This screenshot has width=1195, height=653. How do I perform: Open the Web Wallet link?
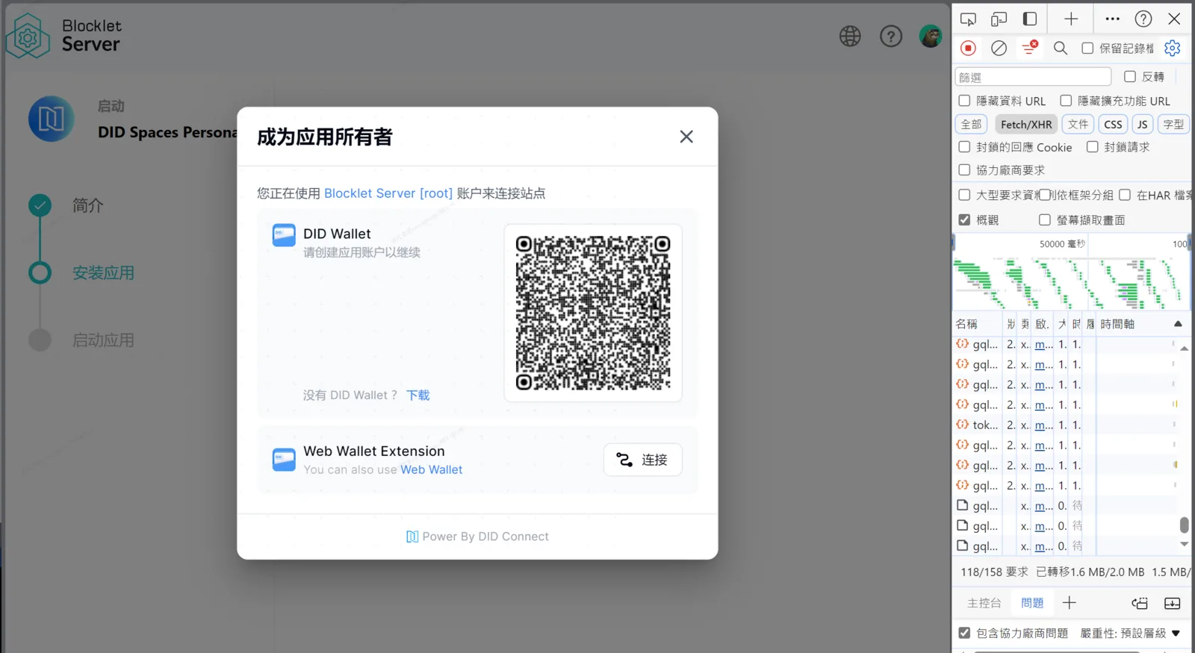[432, 469]
